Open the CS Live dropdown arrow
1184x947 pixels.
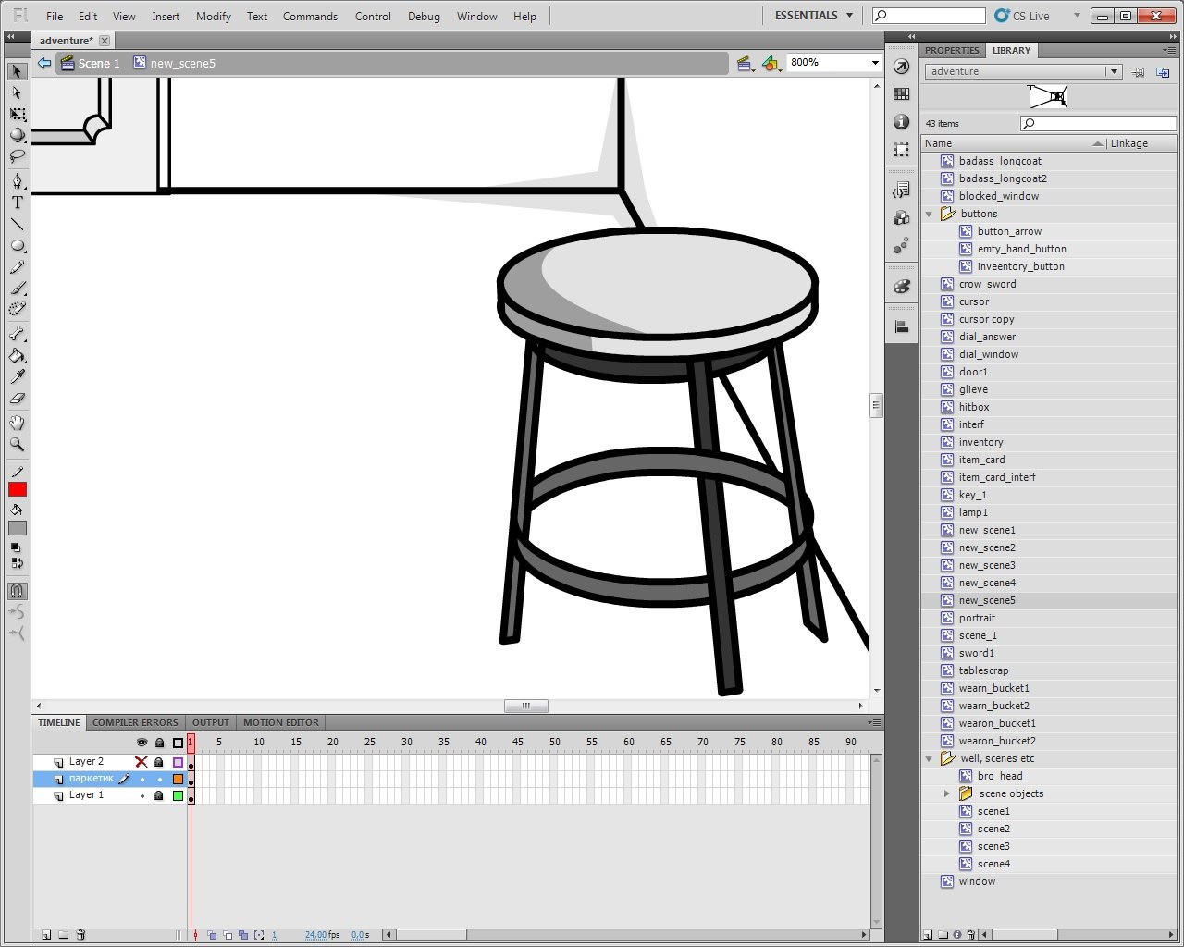pyautogui.click(x=1076, y=16)
